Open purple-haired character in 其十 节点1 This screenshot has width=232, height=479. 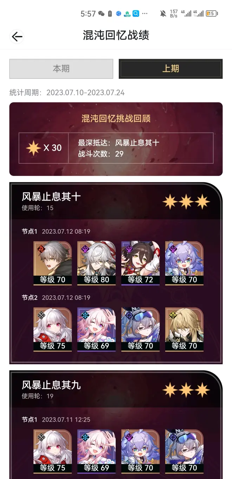point(184,263)
